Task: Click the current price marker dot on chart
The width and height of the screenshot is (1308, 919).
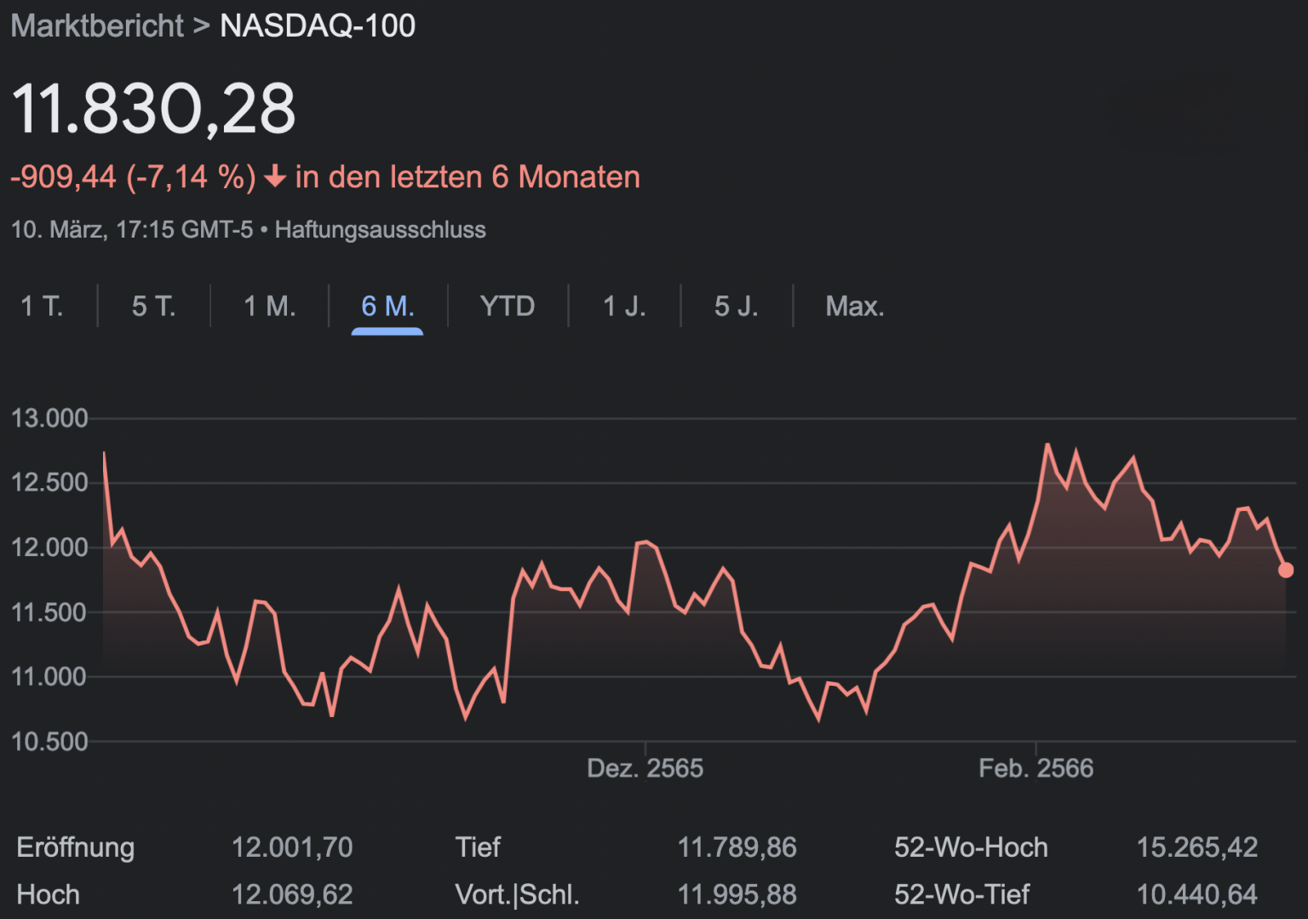Action: [x=1286, y=569]
